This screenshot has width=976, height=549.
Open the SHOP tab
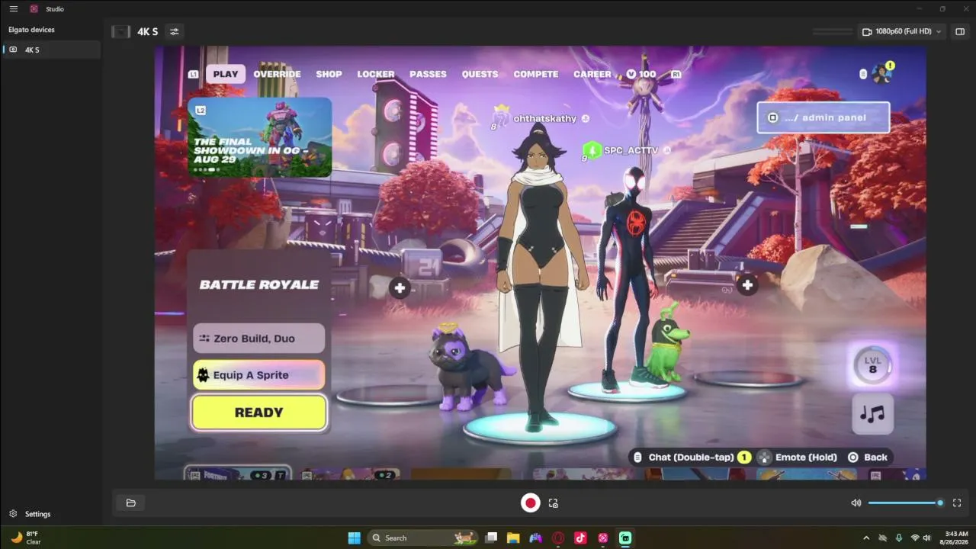point(329,74)
